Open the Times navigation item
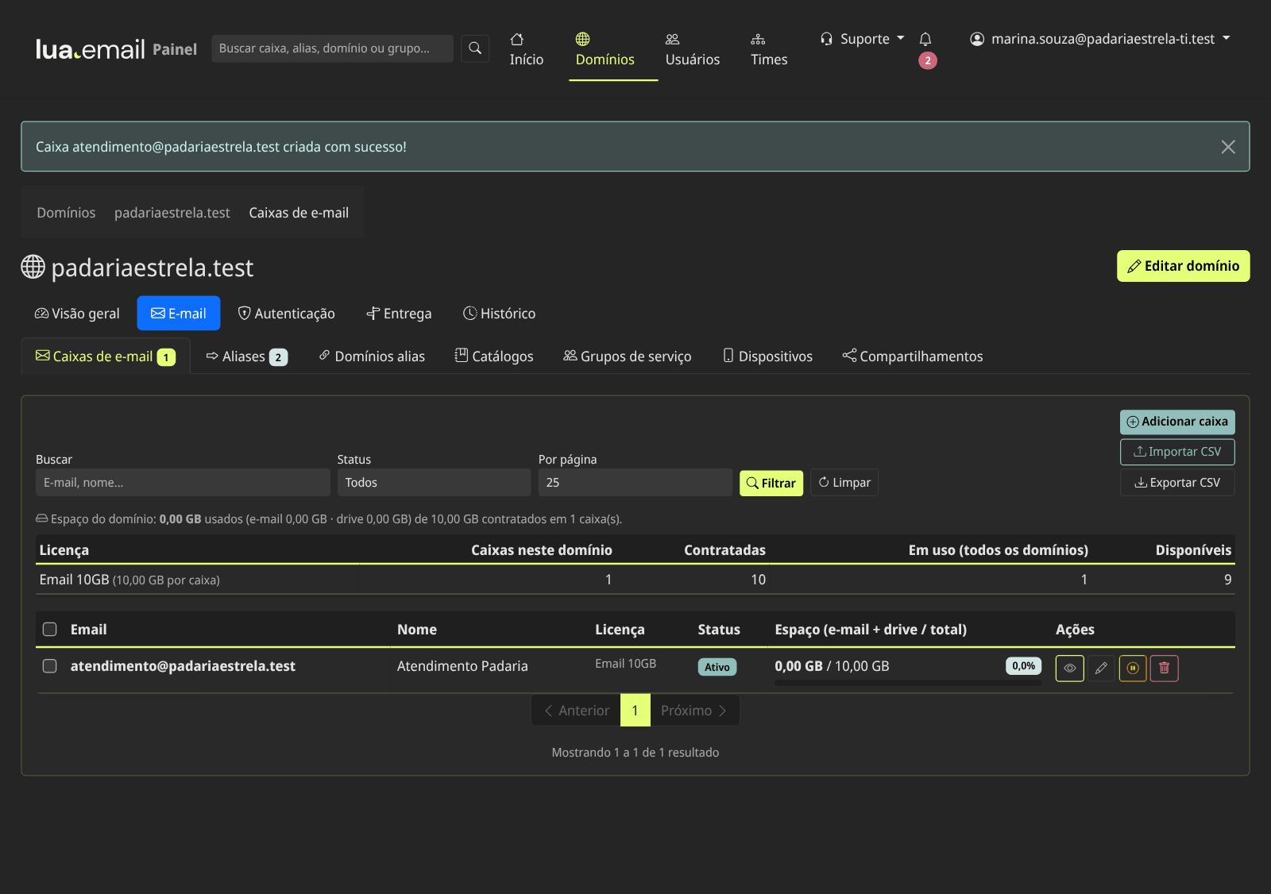 769,49
